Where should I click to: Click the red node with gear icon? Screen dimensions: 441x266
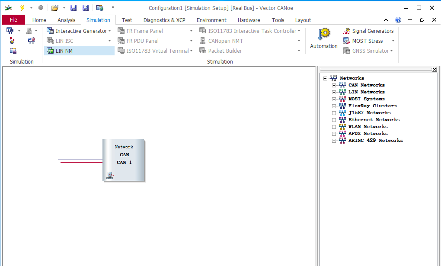click(x=12, y=41)
